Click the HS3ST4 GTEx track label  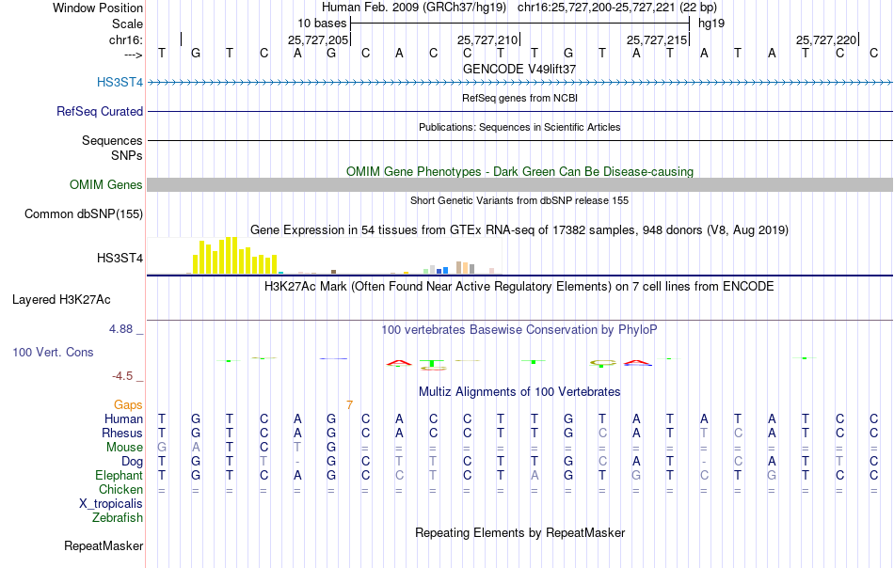click(x=120, y=258)
